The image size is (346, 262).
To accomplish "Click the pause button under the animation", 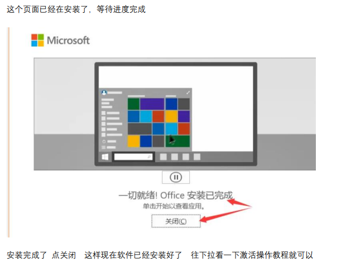I will point(176,177).
